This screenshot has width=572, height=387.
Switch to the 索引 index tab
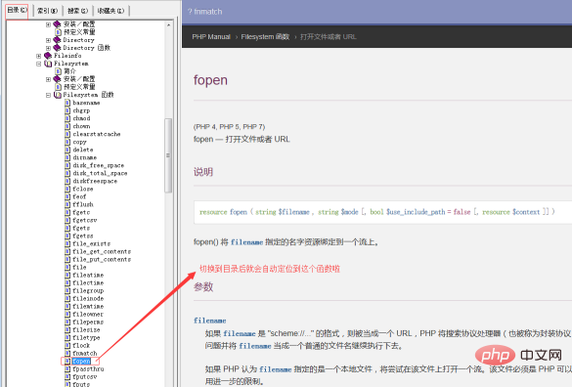48,11
